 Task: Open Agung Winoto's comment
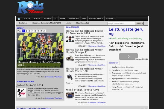click(x=125, y=78)
